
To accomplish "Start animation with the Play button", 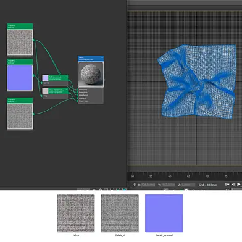I will [239, 185].
